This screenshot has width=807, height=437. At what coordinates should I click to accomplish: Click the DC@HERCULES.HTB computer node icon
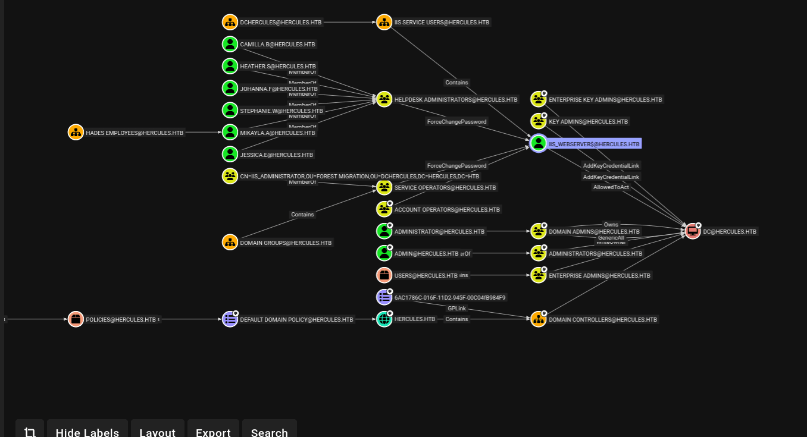[693, 231]
